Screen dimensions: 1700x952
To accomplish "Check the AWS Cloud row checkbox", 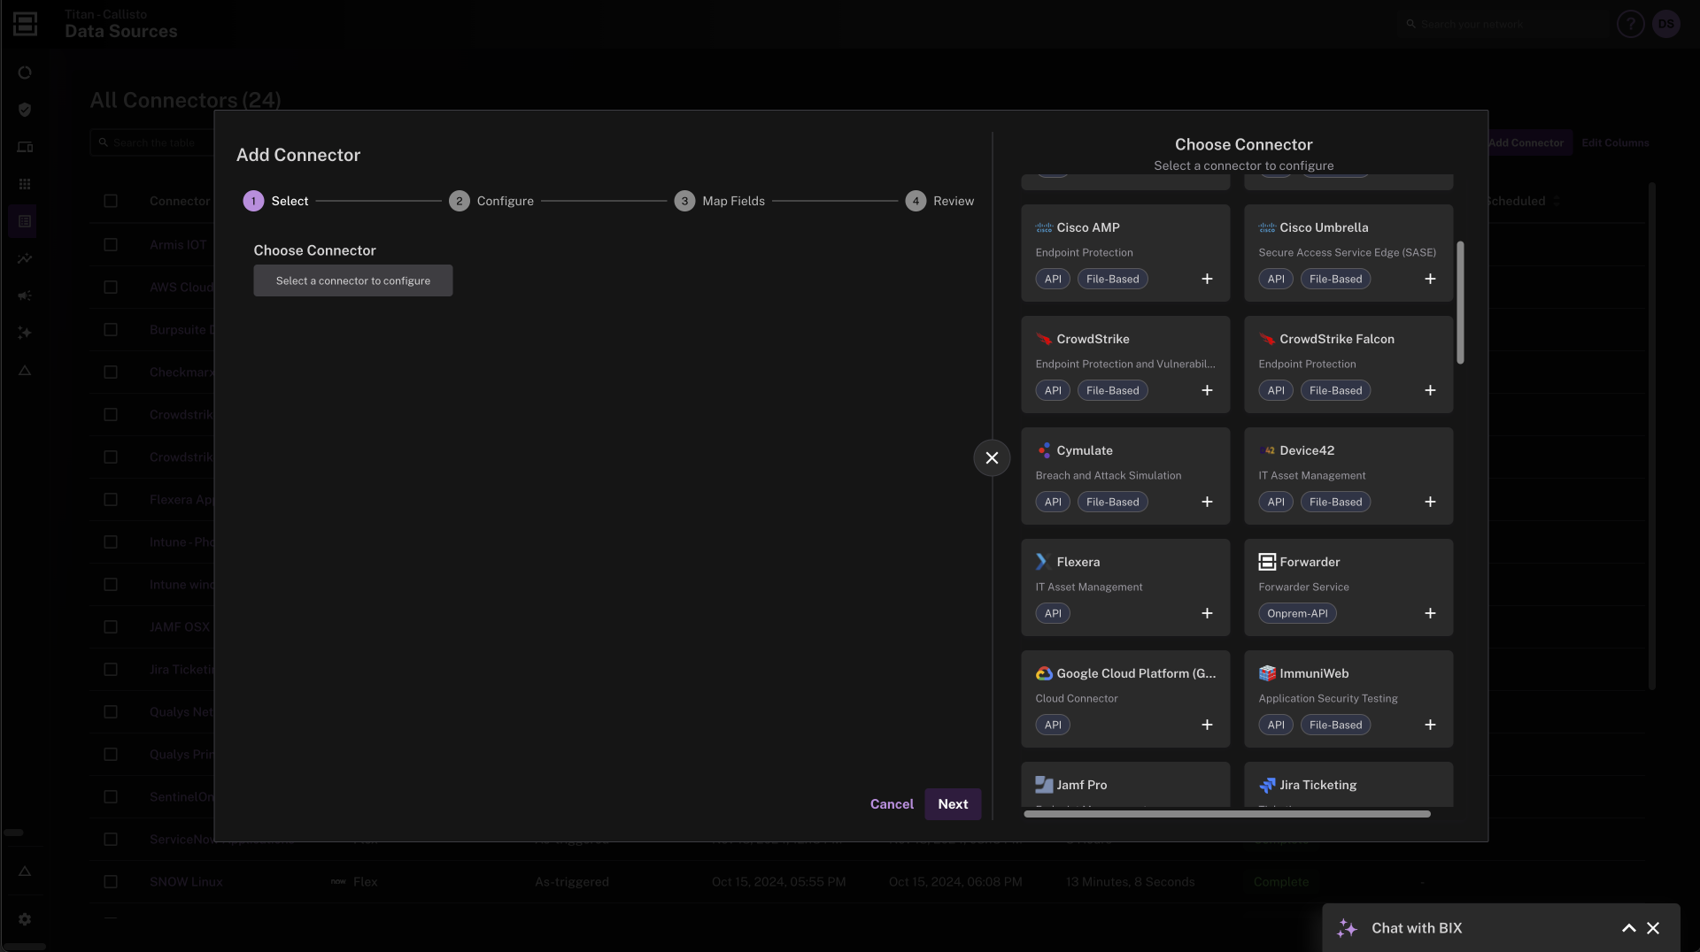I will (x=111, y=288).
